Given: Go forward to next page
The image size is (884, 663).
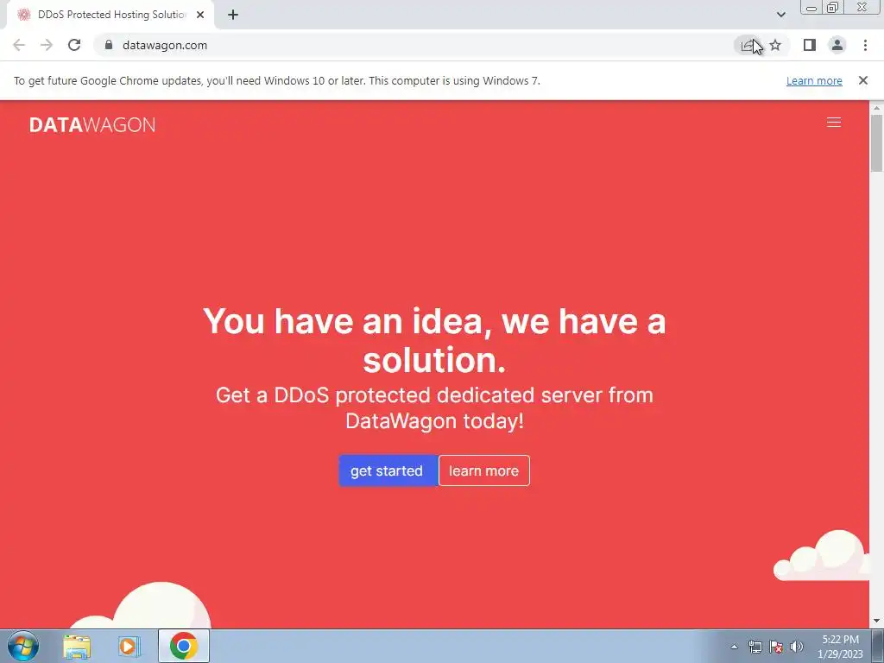Looking at the screenshot, I should (x=47, y=45).
